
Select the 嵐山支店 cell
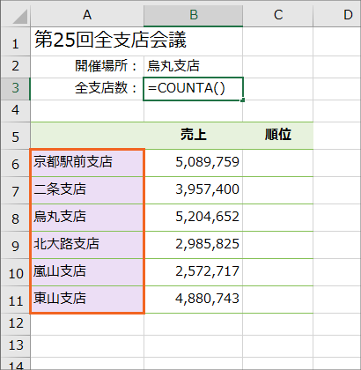pyautogui.click(x=87, y=272)
